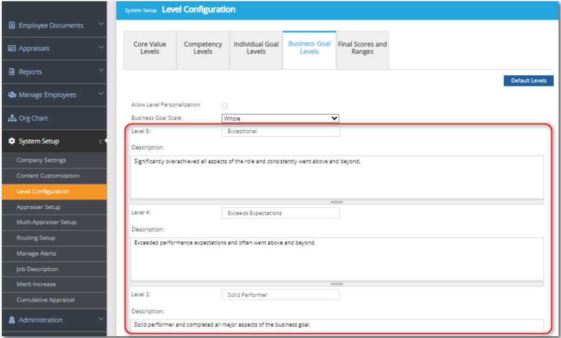The width and height of the screenshot is (561, 338).
Task: Click the Administration sidebar icon
Action: click(12, 320)
